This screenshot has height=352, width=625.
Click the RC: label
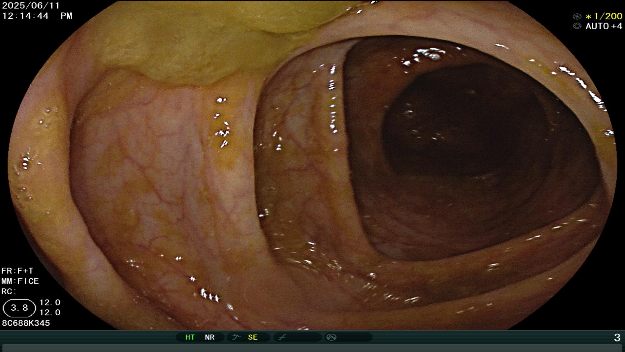coord(9,291)
